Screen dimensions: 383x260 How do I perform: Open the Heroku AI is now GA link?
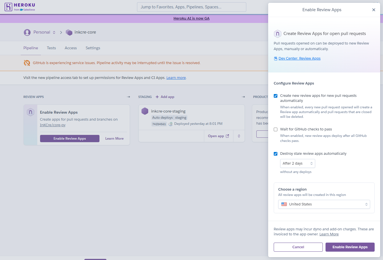191,18
